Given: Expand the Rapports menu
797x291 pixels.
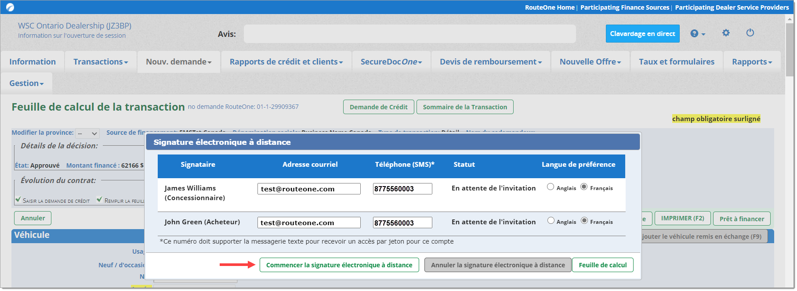Looking at the screenshot, I should (752, 62).
